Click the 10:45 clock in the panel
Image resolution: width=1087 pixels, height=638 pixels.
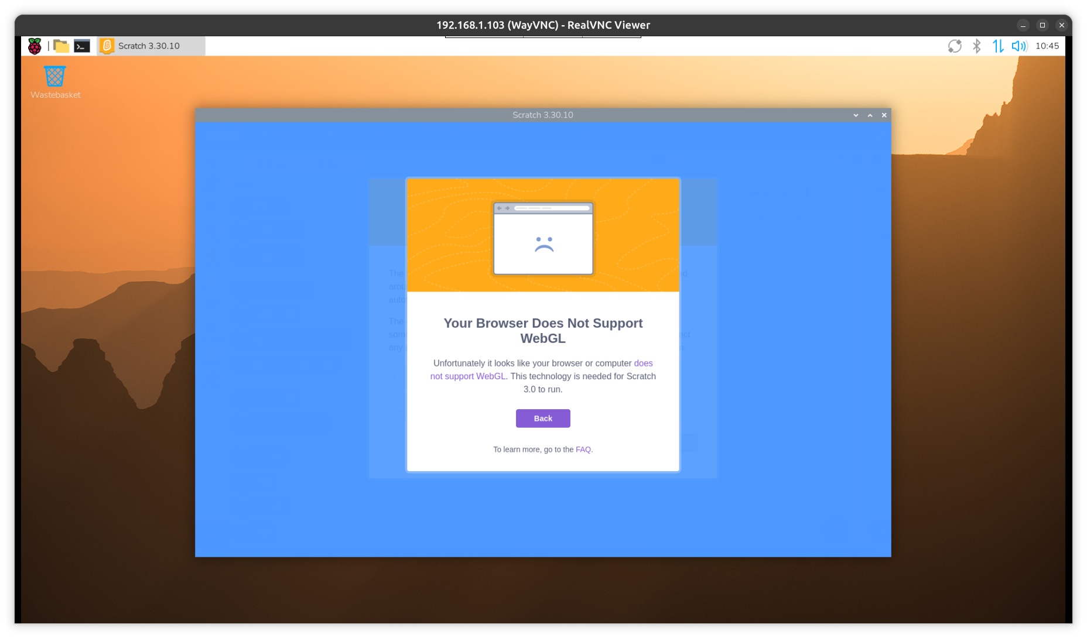coord(1047,46)
